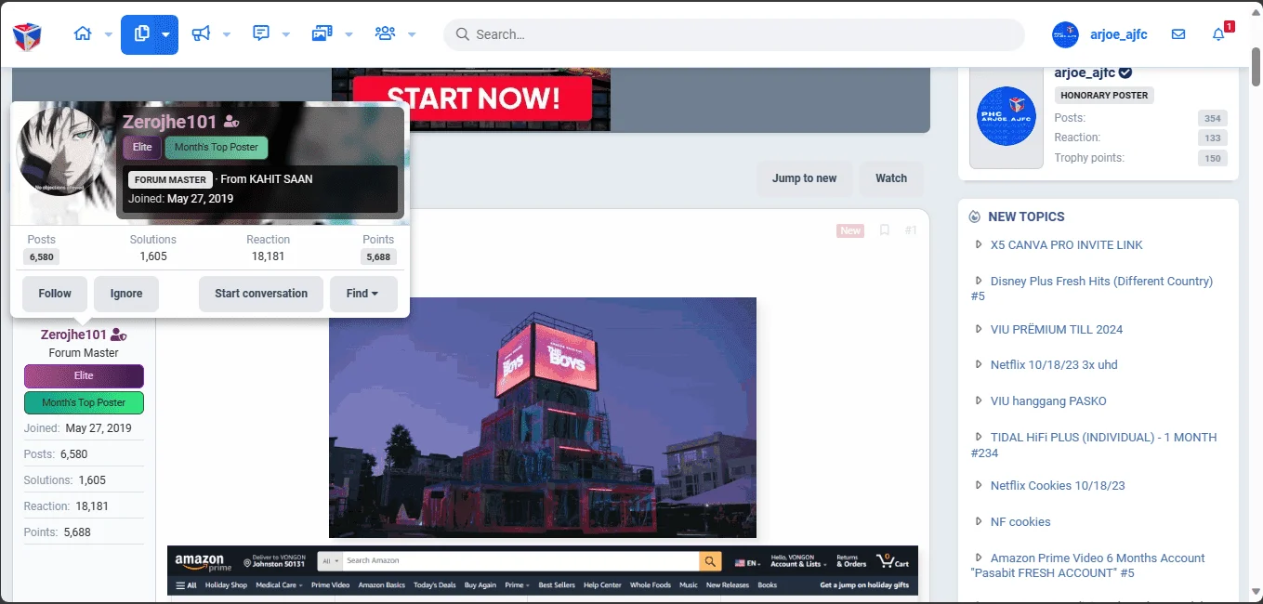The width and height of the screenshot is (1263, 604).
Task: Open arjoe_ajfc avatar in top bar
Action: [1065, 34]
